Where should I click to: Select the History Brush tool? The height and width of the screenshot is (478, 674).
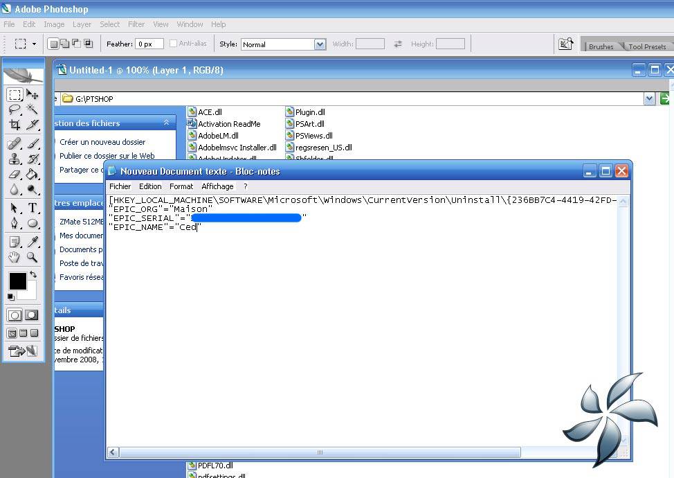33,159
